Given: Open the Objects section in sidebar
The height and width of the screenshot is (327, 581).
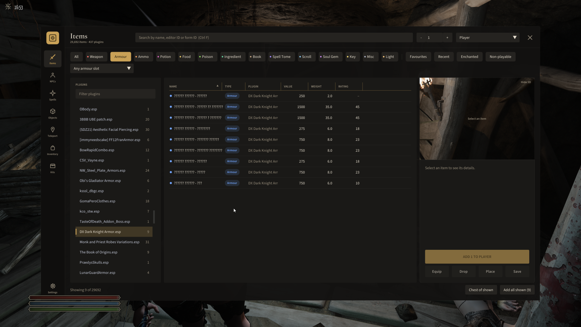Looking at the screenshot, I should (53, 114).
